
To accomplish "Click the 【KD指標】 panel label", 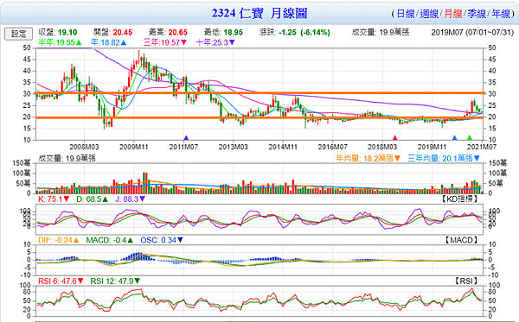I will coord(460,199).
